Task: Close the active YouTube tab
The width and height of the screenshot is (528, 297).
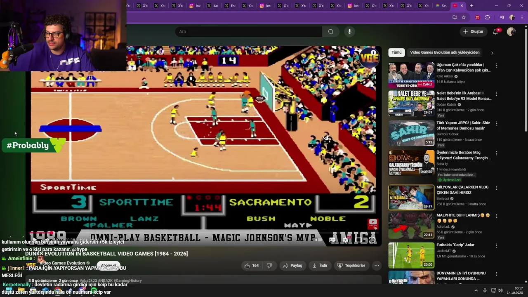Action: coord(462,6)
